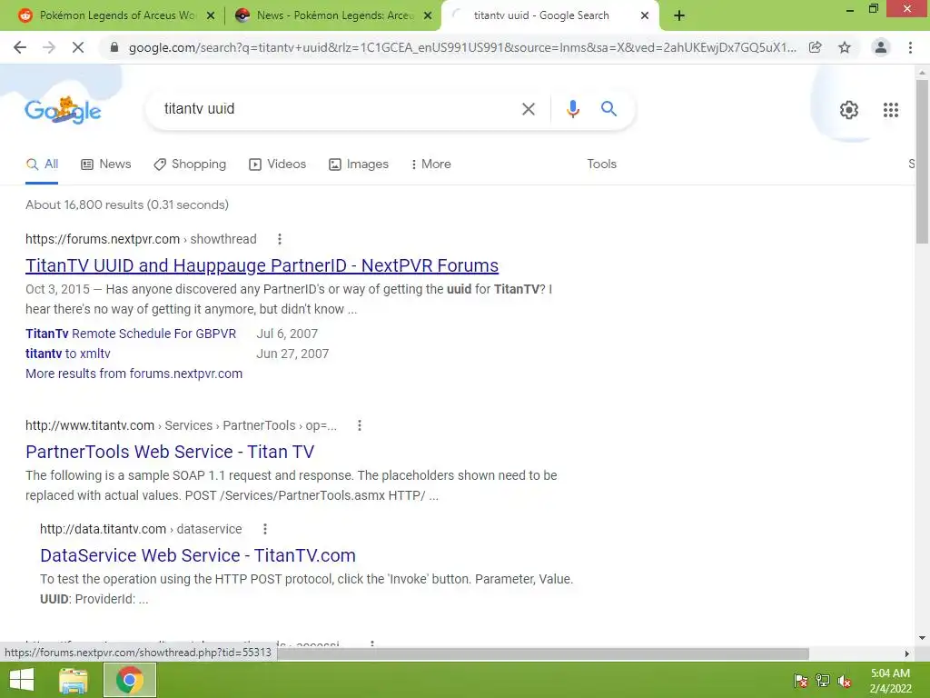Switch to News results
Viewport: 930px width, 698px height.
(x=105, y=165)
